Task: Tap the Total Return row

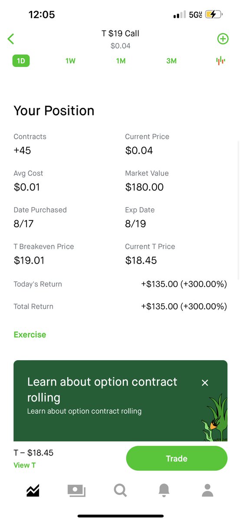Action: (x=120, y=306)
